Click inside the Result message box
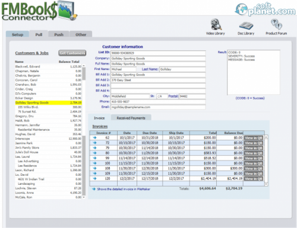297x228 pixels. [x=254, y=72]
